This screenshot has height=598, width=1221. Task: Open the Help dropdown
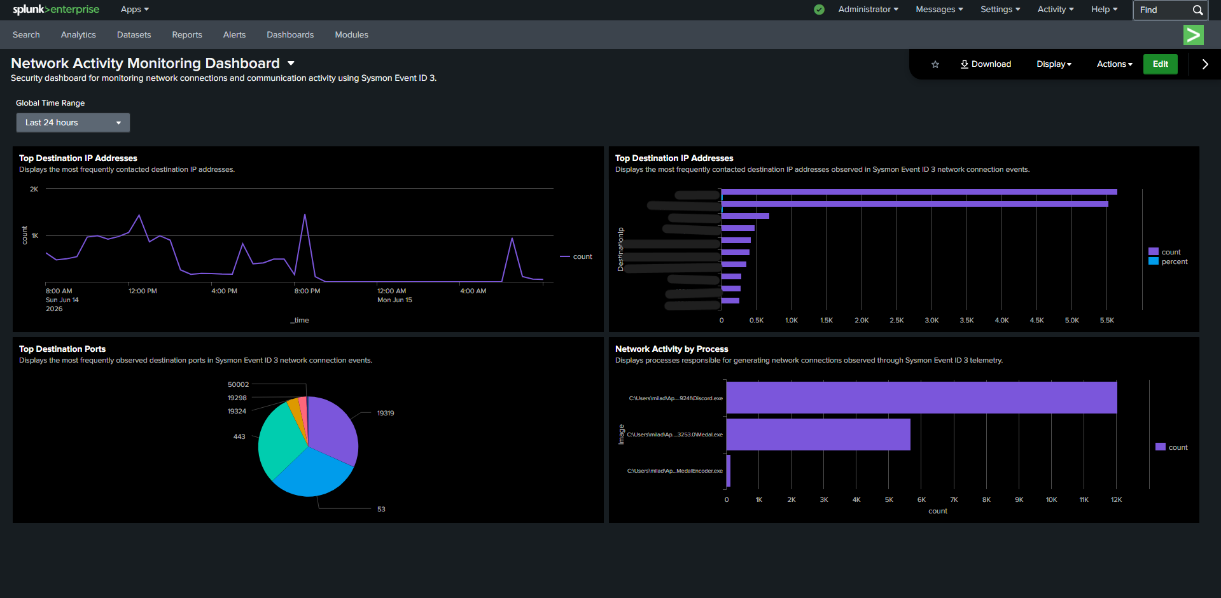1104,10
